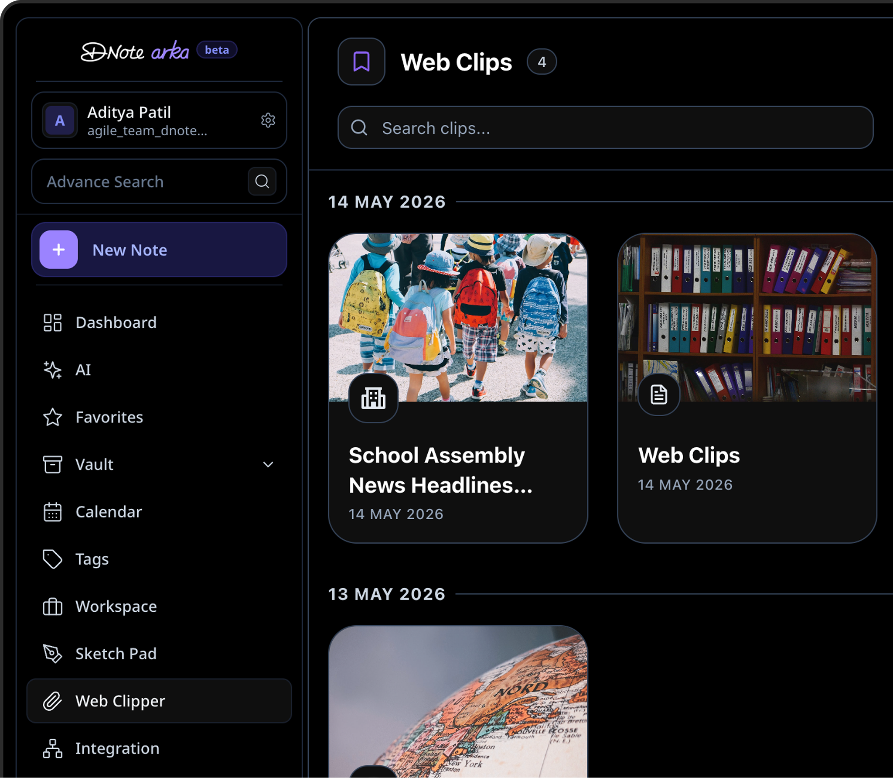
Task: Click date under Web Clips card
Action: point(685,485)
